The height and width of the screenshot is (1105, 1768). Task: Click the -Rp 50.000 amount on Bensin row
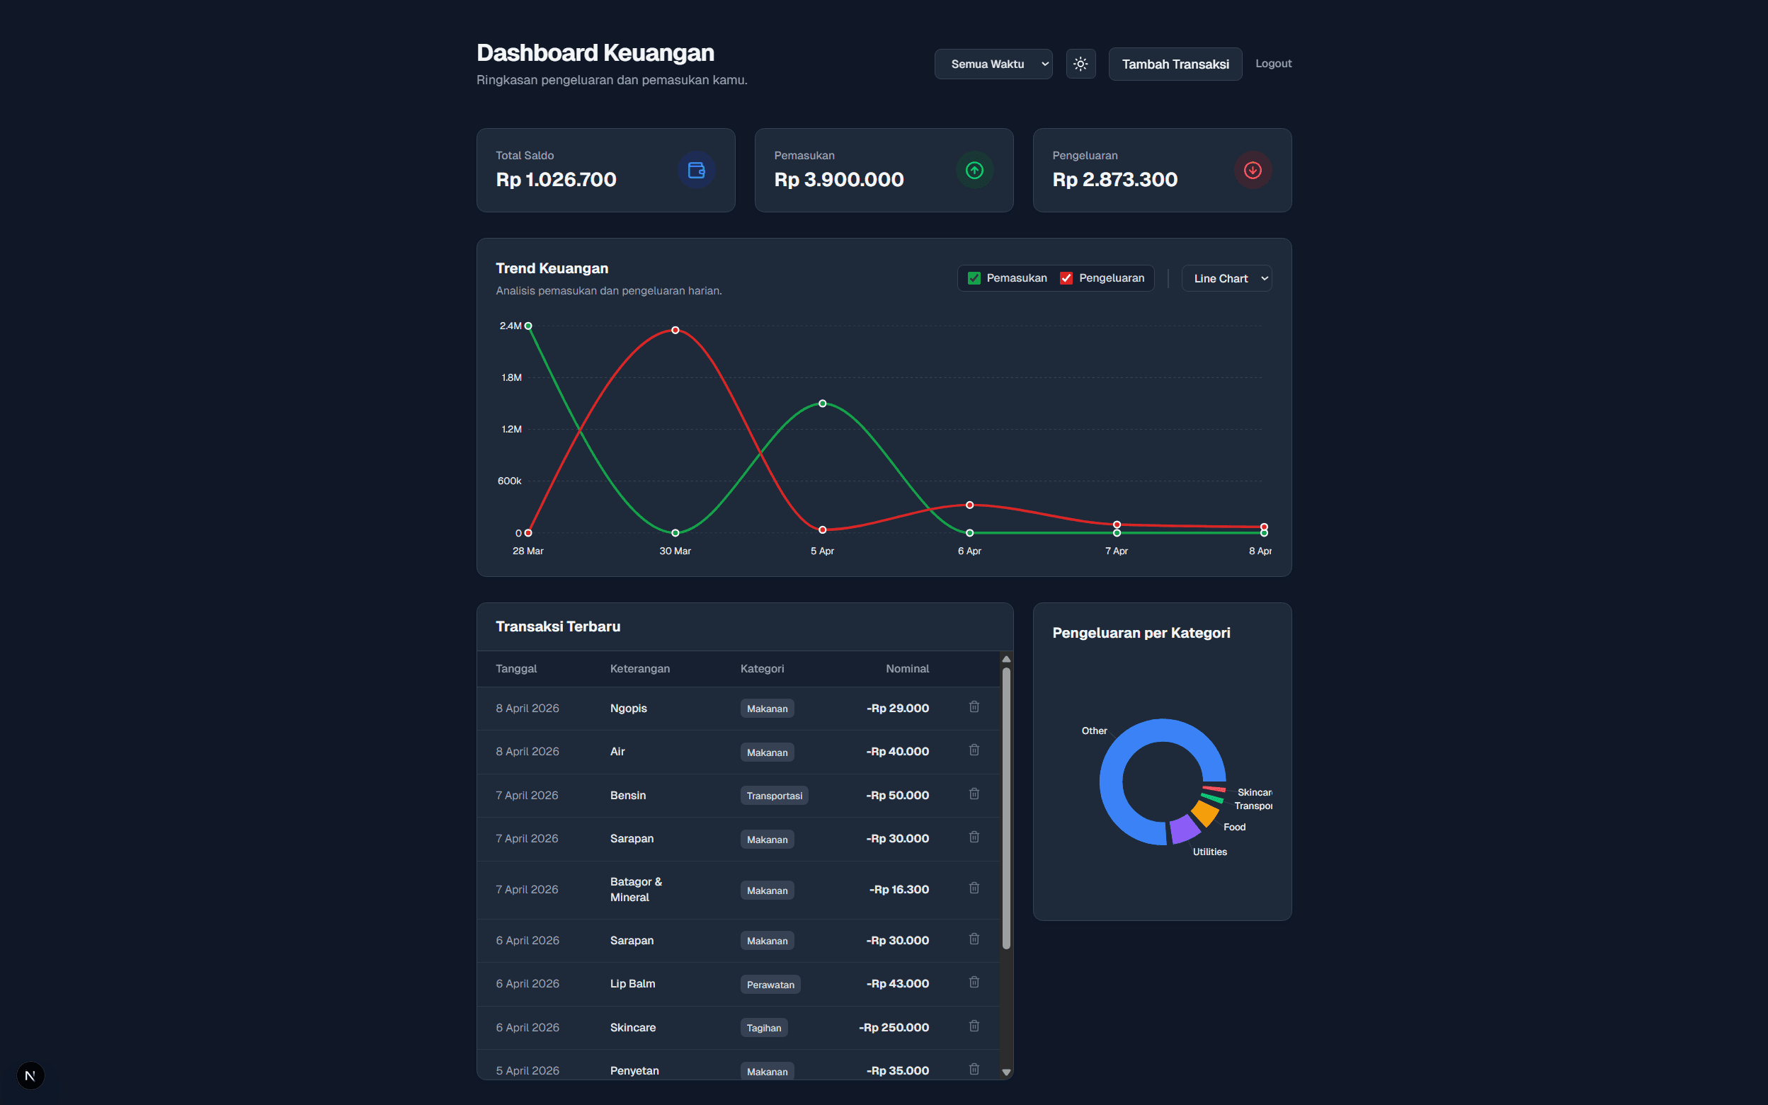(898, 795)
